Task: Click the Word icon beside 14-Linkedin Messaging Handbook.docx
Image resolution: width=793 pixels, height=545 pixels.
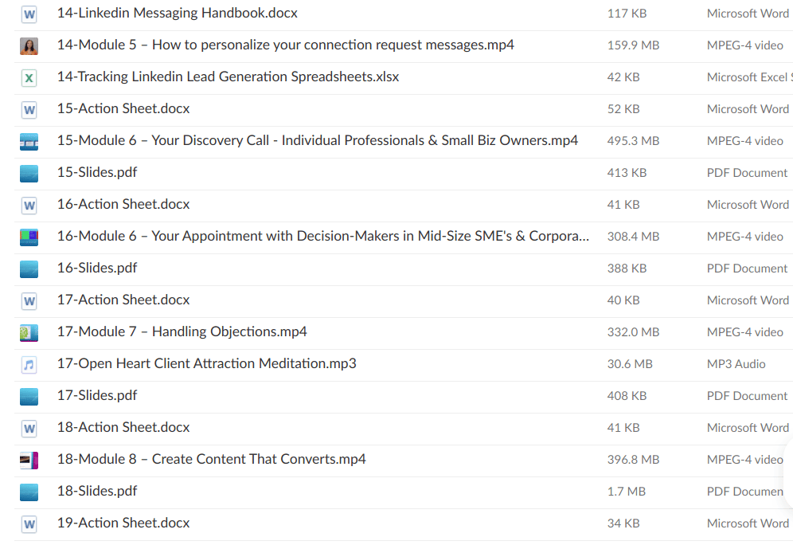Action: (29, 14)
